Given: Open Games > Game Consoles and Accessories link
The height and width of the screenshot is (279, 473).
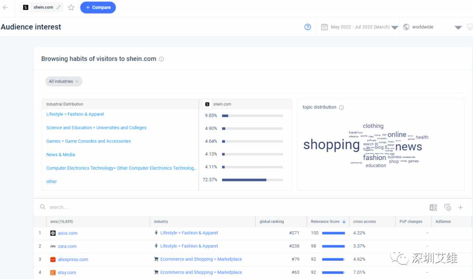Looking at the screenshot, I should (88, 141).
